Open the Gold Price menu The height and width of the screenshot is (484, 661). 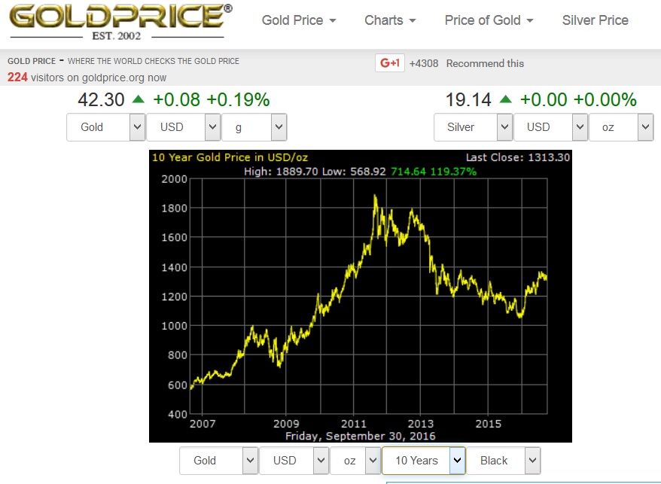point(299,20)
